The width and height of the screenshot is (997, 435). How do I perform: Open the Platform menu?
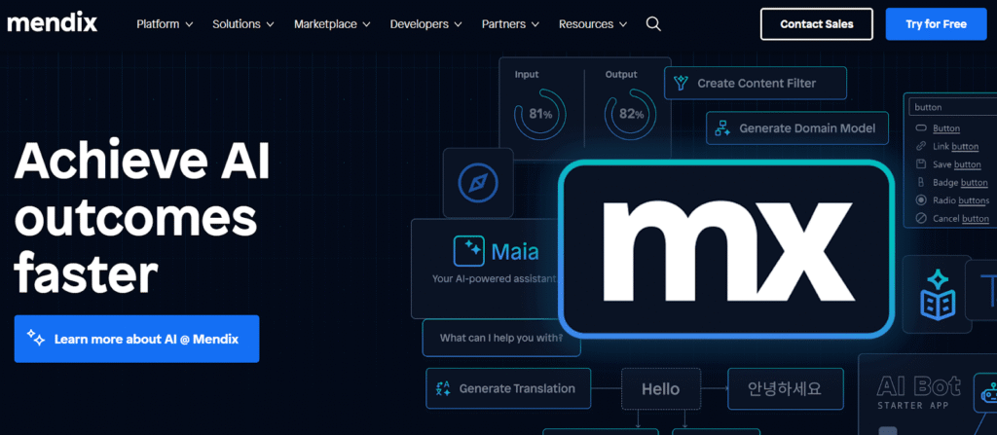pyautogui.click(x=165, y=24)
